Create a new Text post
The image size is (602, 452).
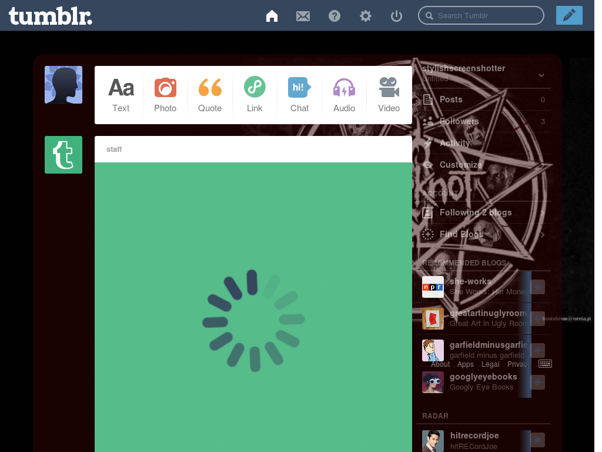(x=121, y=95)
